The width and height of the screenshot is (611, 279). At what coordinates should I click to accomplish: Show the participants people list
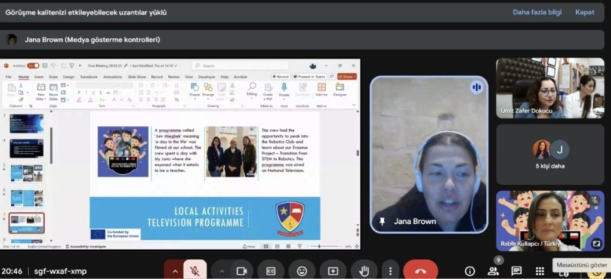(493, 271)
